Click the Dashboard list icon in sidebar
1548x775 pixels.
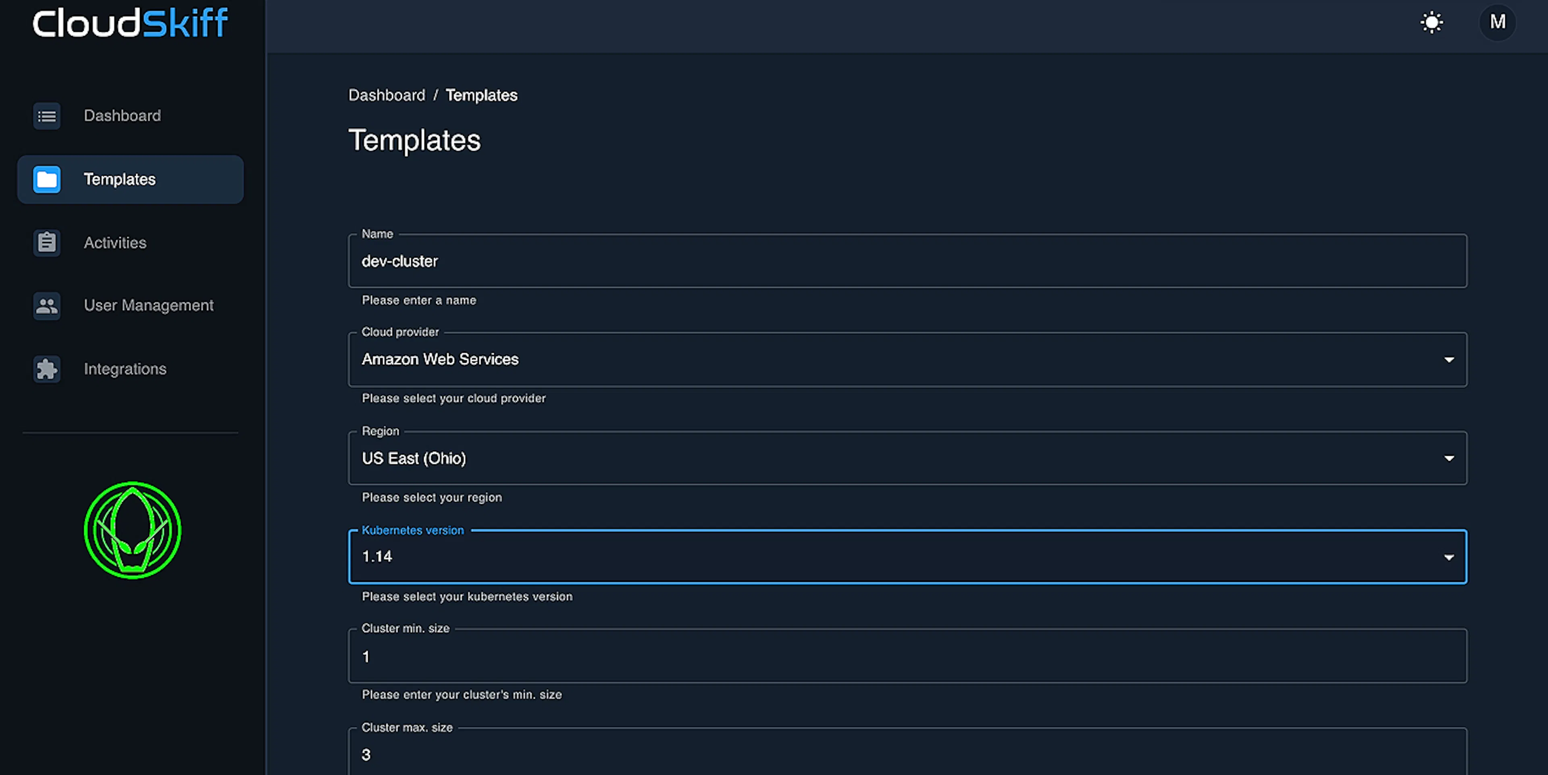(47, 116)
